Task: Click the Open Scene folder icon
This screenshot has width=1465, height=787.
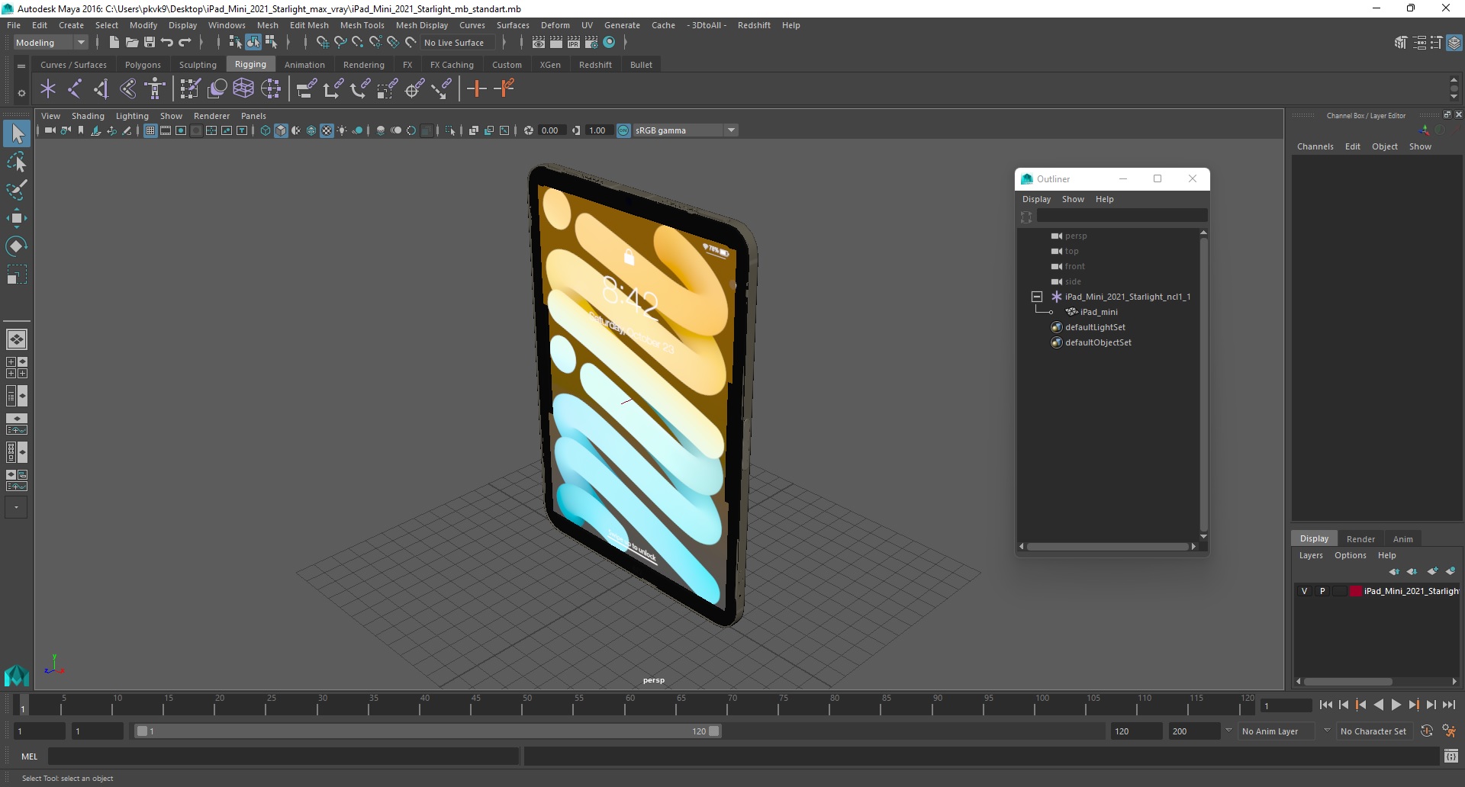Action: click(131, 43)
